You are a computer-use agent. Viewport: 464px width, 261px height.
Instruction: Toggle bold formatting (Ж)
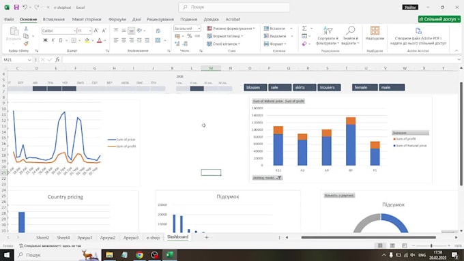45,40
